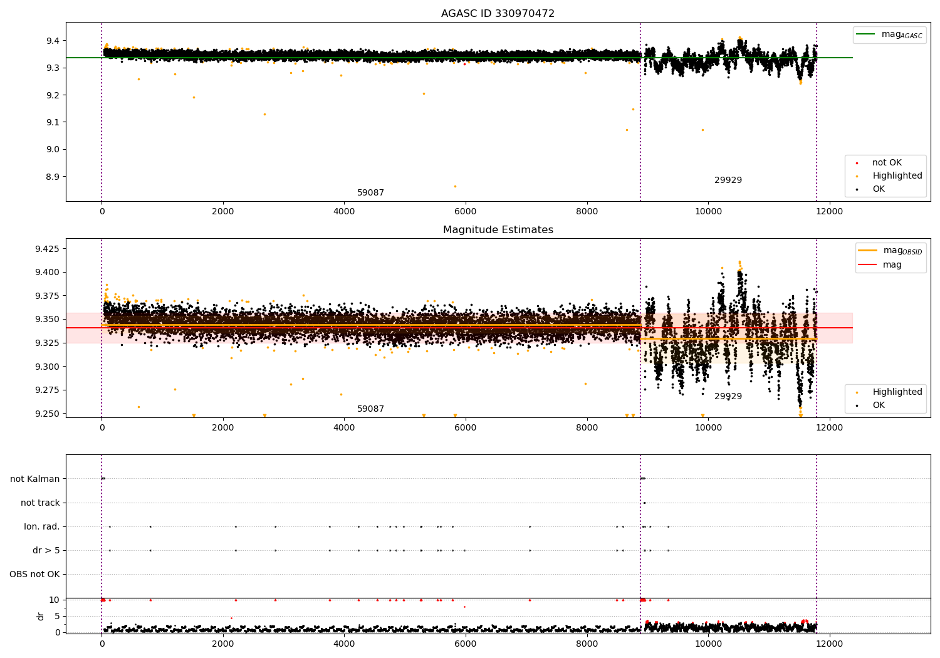Click the "9.350" y-tick on the middle plot

pos(47,320)
